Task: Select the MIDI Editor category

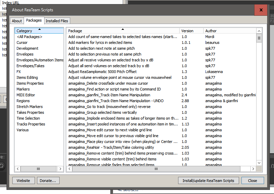Action: coord(26,95)
